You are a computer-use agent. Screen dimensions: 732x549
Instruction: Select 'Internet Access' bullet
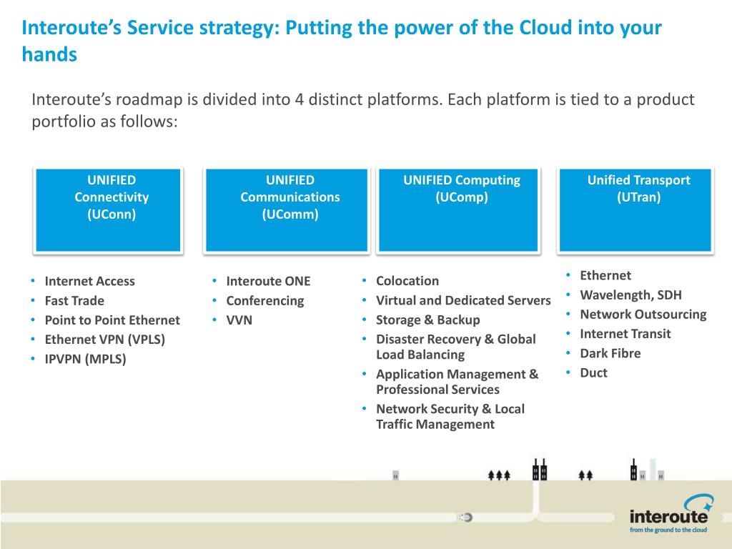89,281
